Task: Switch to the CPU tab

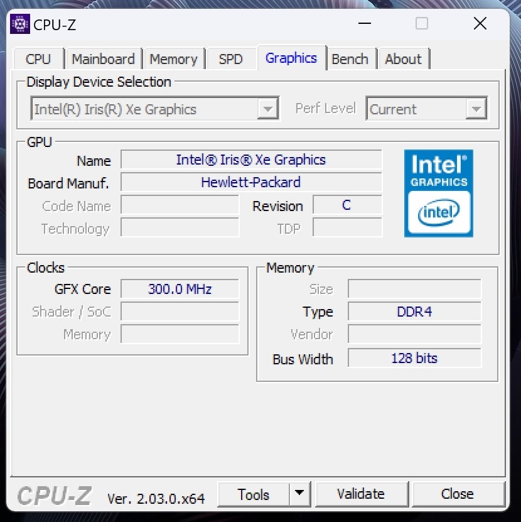Action: (38, 59)
